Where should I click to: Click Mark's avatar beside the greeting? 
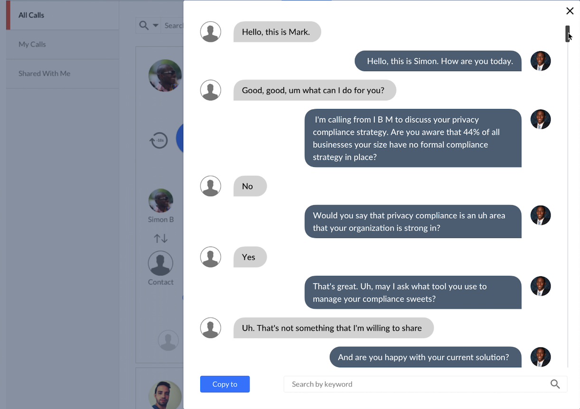[210, 32]
